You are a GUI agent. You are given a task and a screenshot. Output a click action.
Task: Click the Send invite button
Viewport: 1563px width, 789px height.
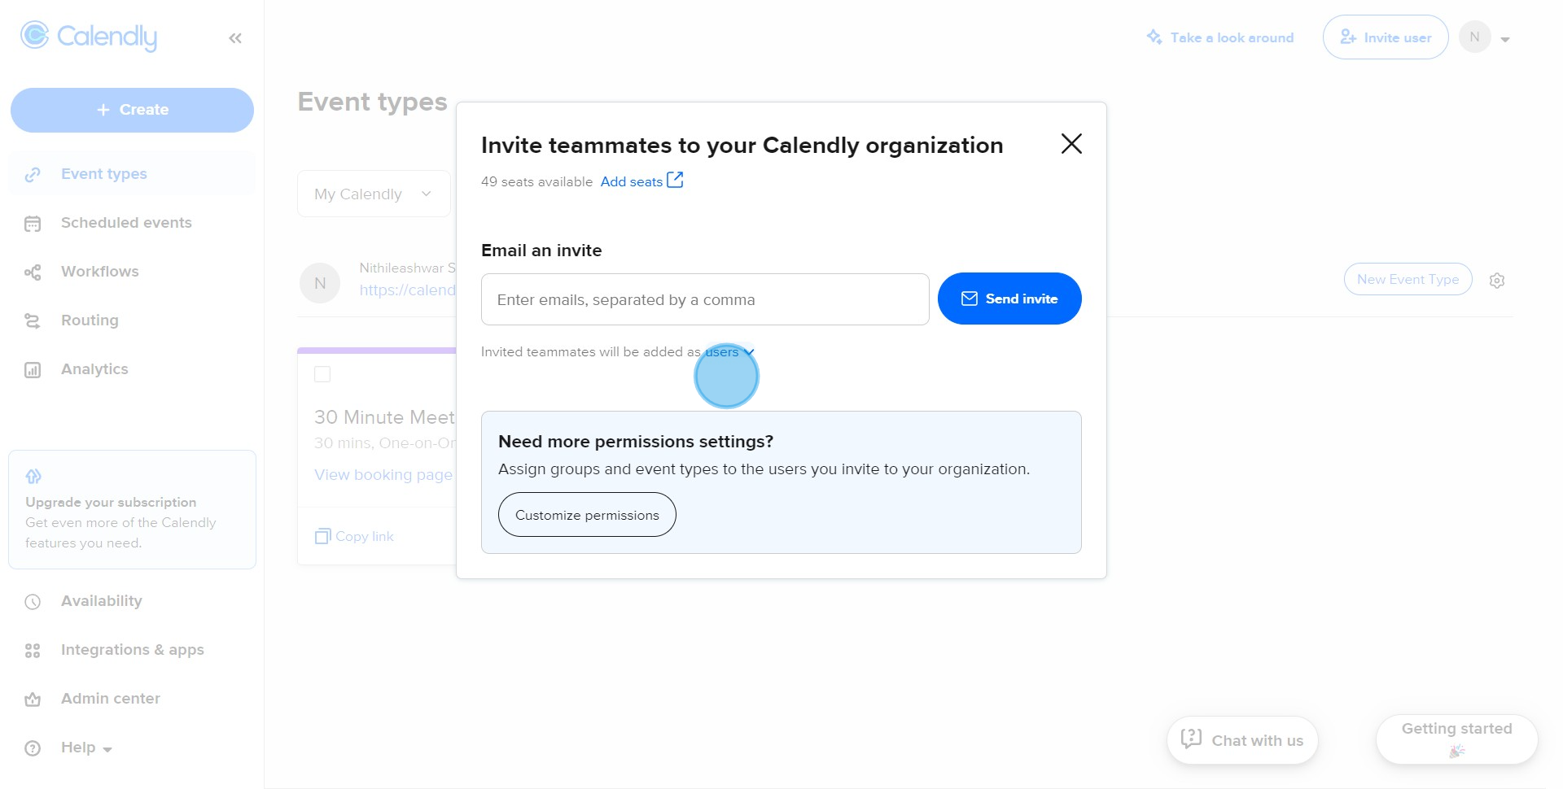pyautogui.click(x=1009, y=299)
